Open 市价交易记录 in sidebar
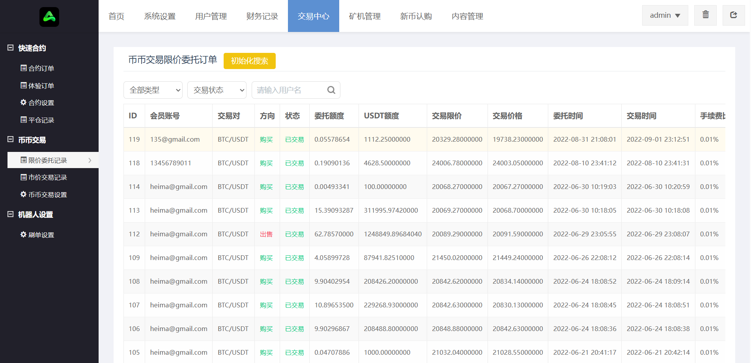 [x=44, y=178]
